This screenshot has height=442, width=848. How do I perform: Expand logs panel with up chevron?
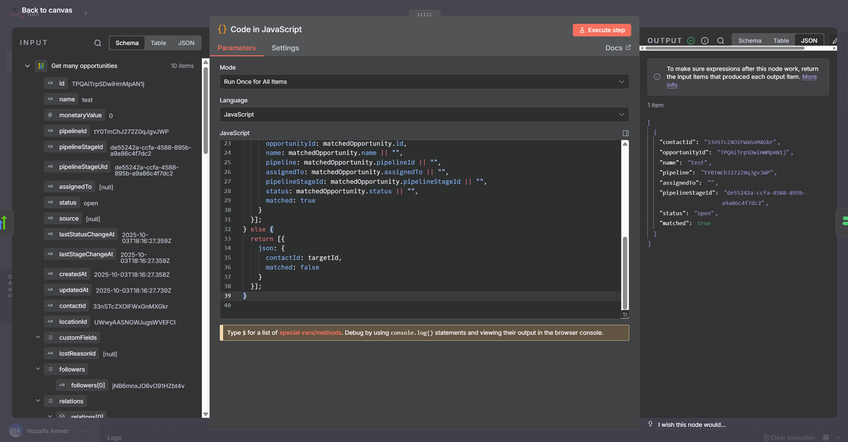[838, 438]
